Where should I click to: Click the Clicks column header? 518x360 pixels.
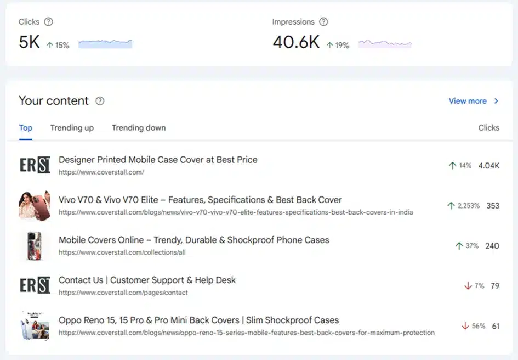point(488,128)
